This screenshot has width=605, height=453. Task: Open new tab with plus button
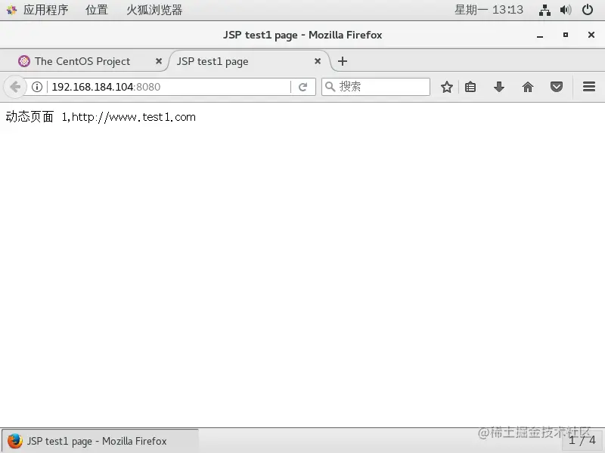343,61
